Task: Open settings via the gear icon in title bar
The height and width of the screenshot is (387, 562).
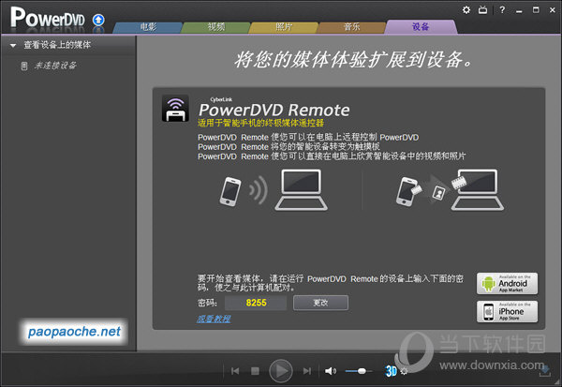Action: (x=466, y=10)
